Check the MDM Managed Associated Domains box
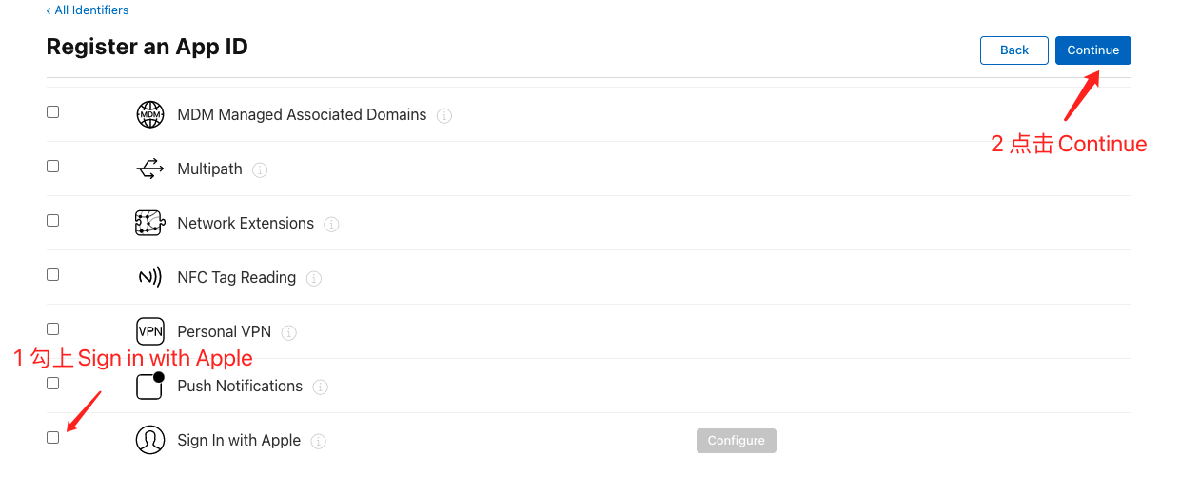Viewport: 1200px width, 477px height. [53, 111]
